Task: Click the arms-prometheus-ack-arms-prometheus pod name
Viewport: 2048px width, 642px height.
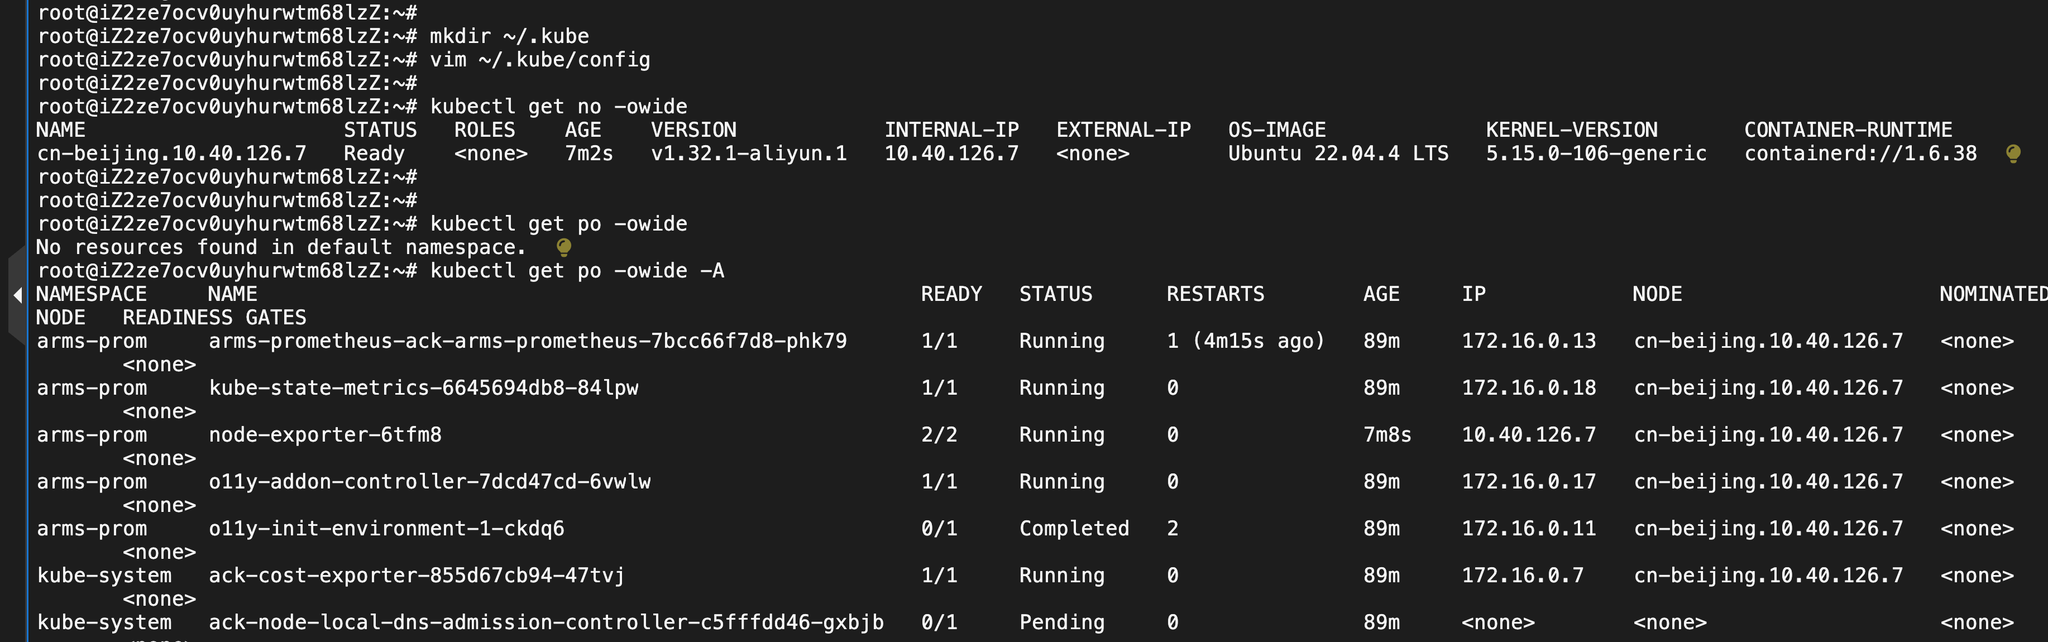Action: pyautogui.click(x=527, y=341)
